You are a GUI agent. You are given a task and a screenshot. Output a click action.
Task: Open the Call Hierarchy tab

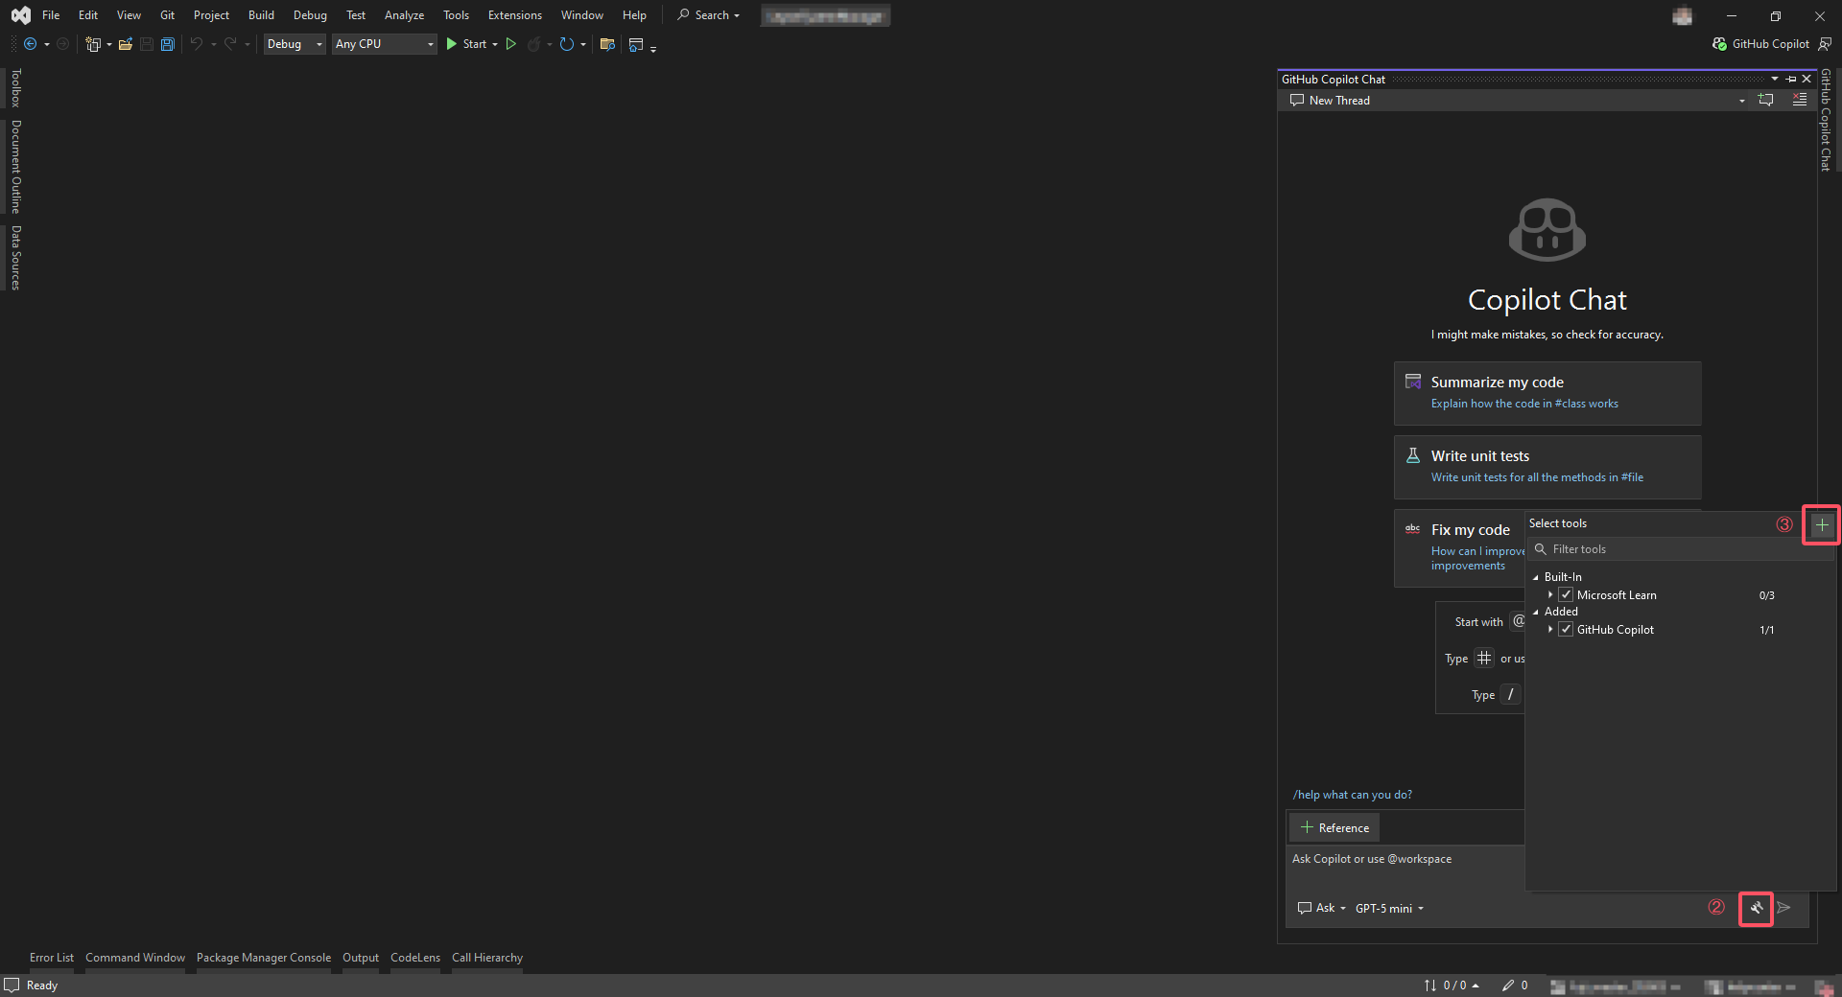[x=487, y=958]
